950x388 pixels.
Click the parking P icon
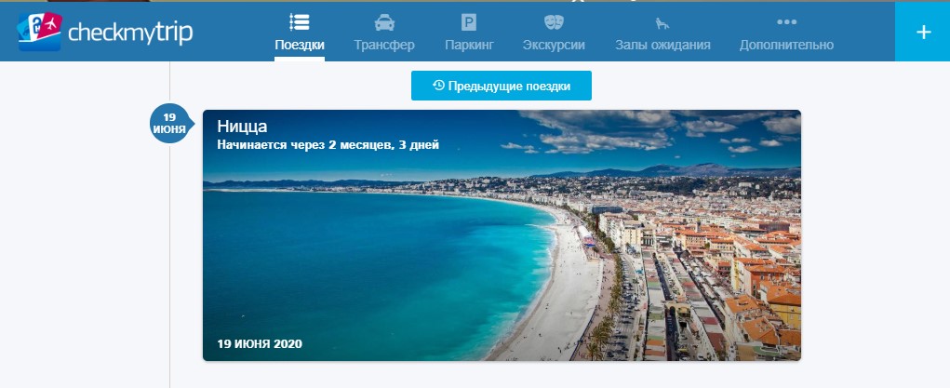click(x=469, y=22)
